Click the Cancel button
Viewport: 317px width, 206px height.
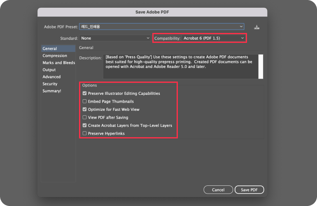218,190
